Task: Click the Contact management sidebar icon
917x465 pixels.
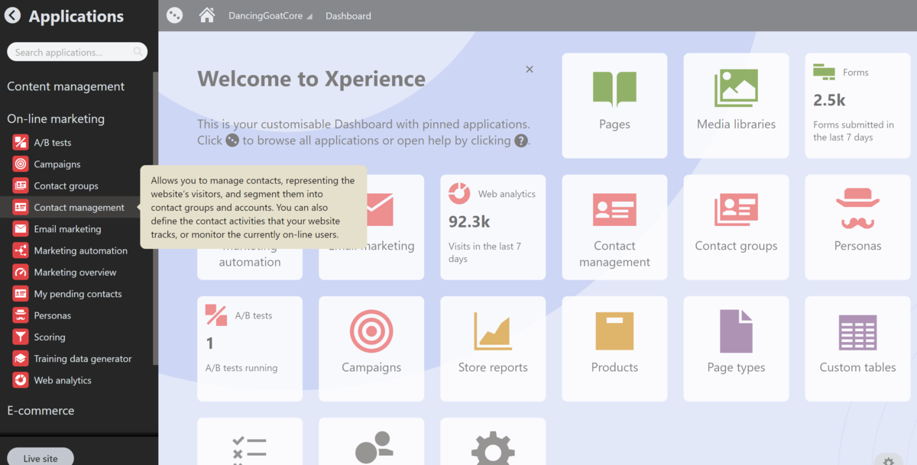Action: tap(21, 208)
